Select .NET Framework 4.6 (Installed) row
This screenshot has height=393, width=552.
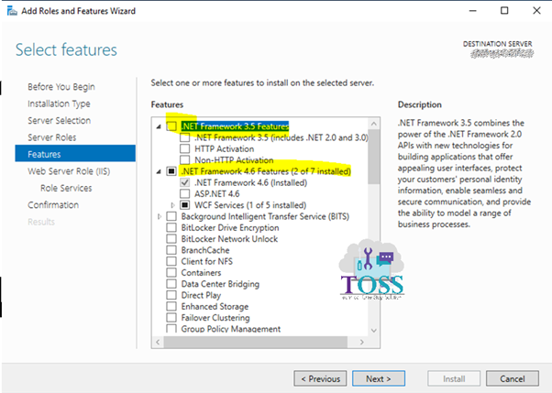[250, 182]
